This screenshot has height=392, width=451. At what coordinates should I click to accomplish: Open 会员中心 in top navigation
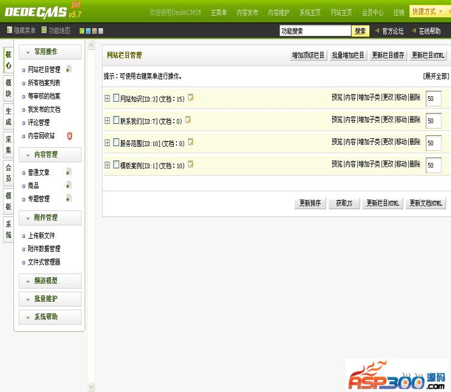click(373, 13)
